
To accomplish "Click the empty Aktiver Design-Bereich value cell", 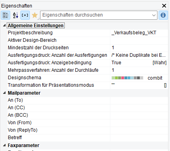I will point(139,40).
